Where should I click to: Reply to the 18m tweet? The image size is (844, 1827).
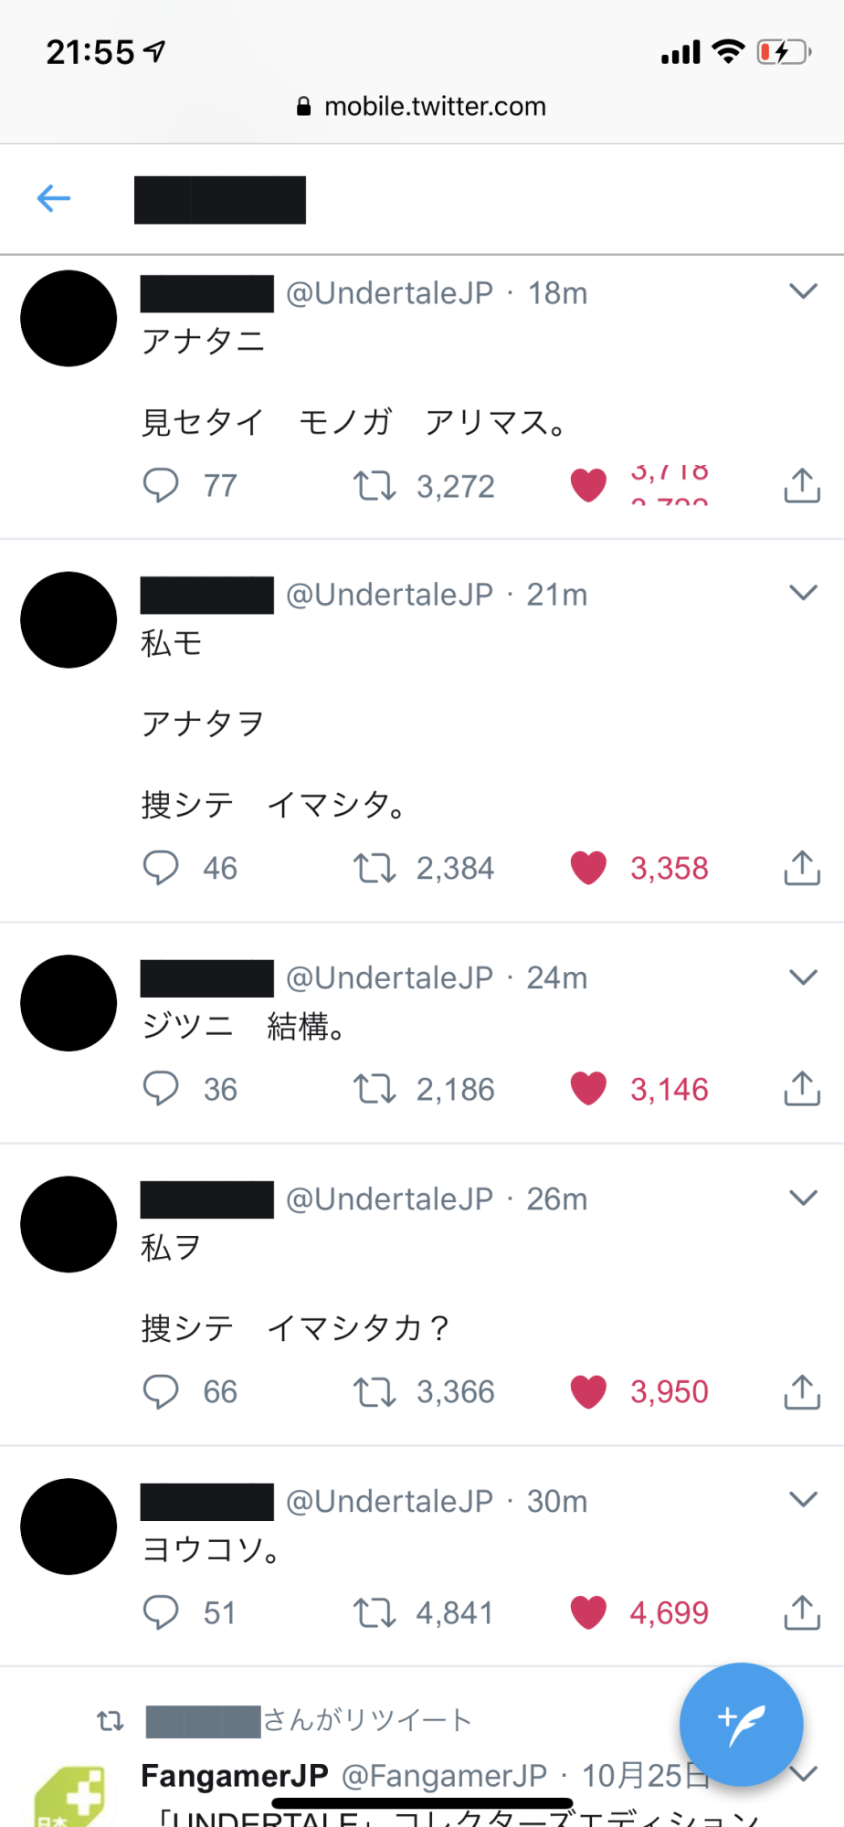(x=161, y=485)
